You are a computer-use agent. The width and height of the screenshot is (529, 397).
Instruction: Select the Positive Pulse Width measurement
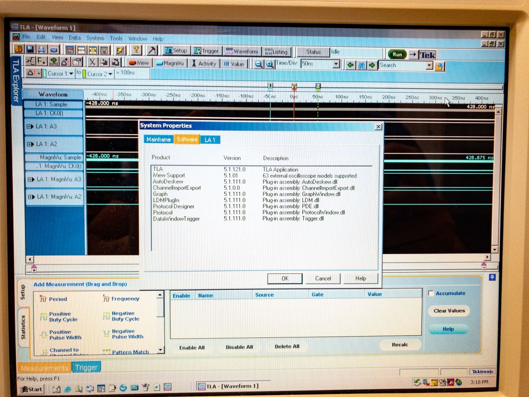pyautogui.click(x=60, y=335)
